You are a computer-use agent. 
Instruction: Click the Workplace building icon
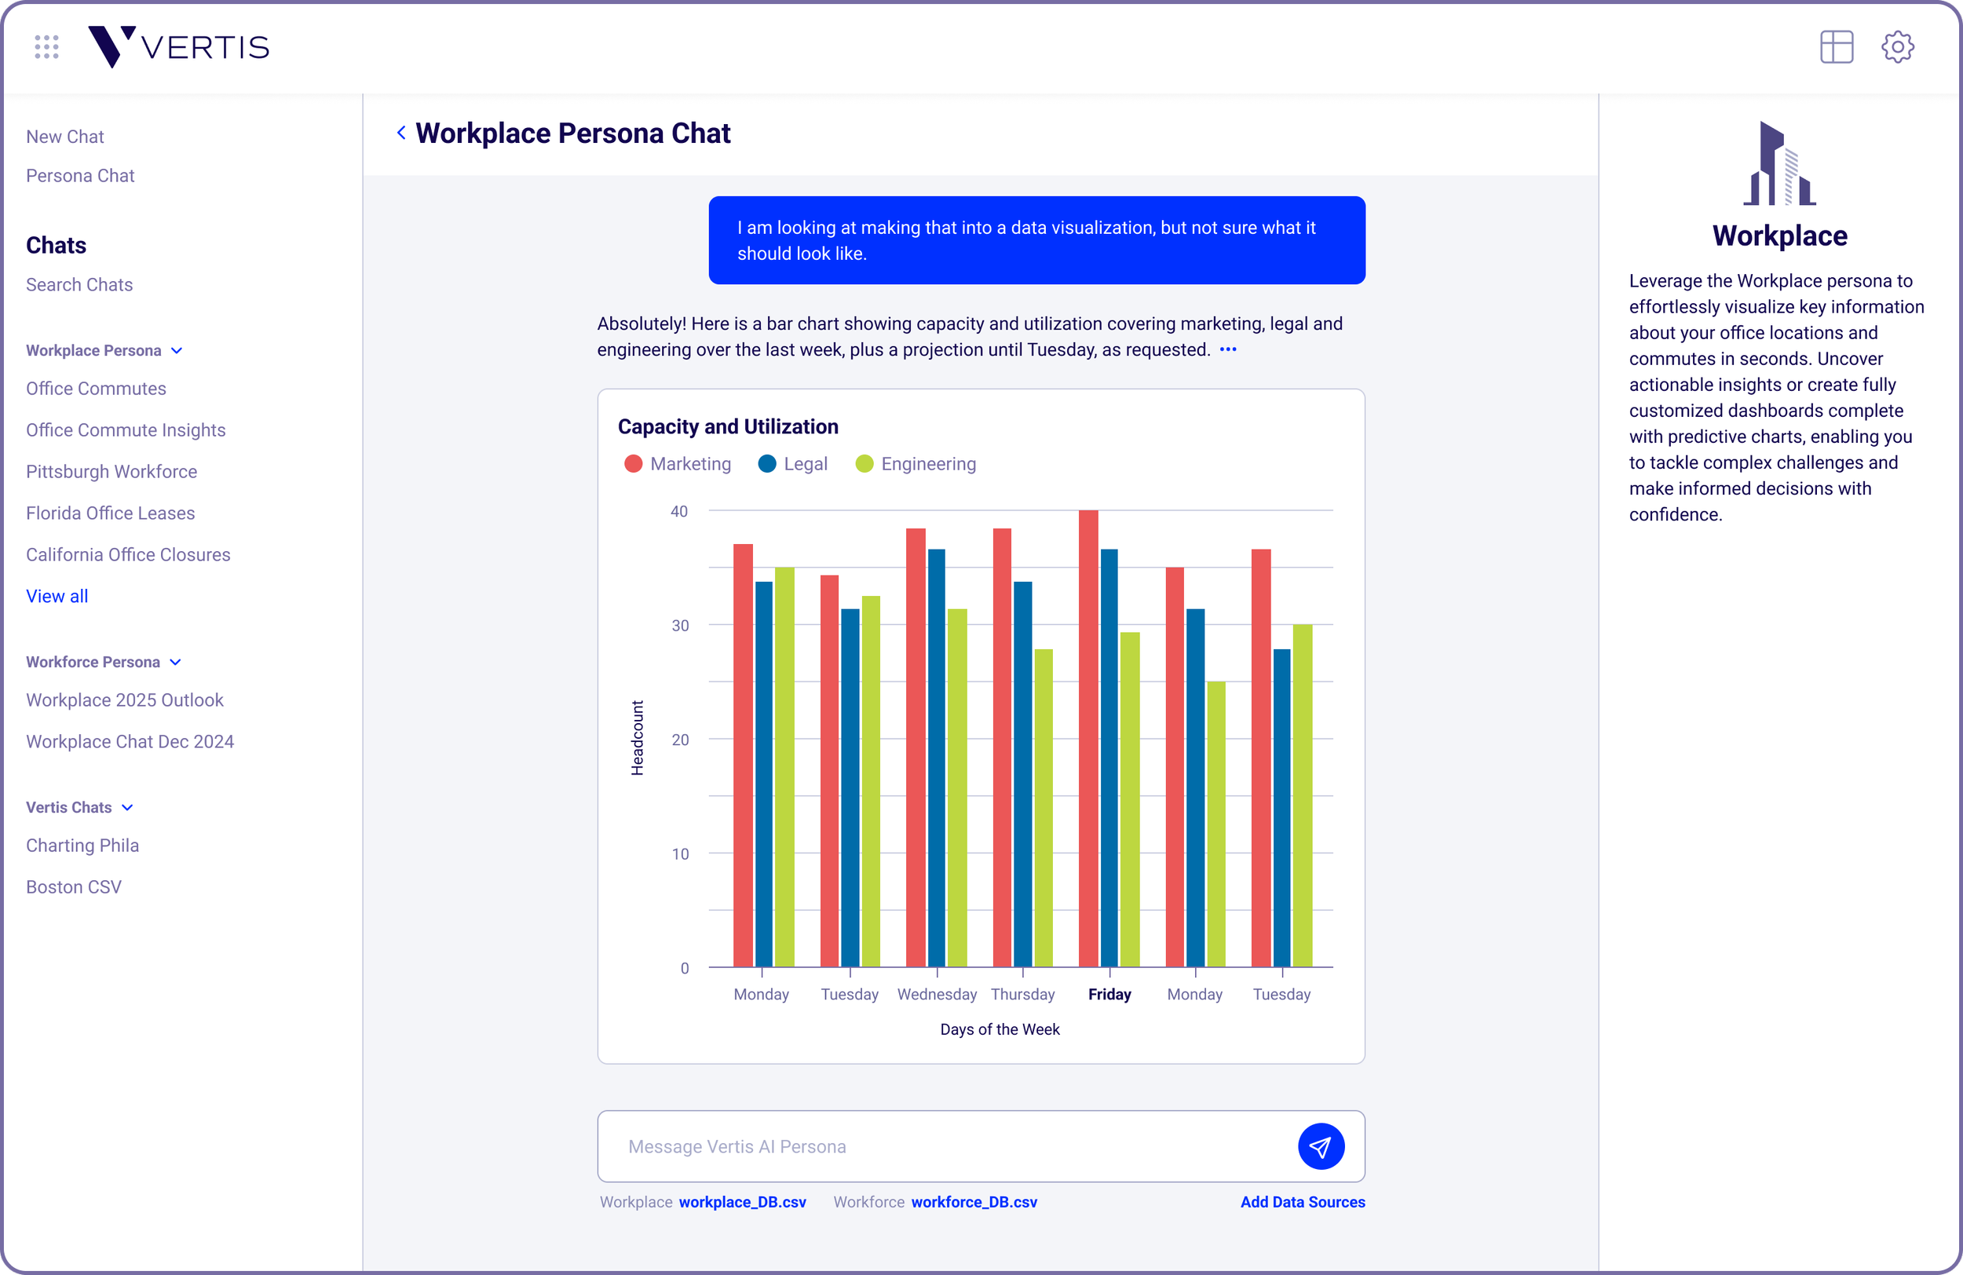[1779, 163]
